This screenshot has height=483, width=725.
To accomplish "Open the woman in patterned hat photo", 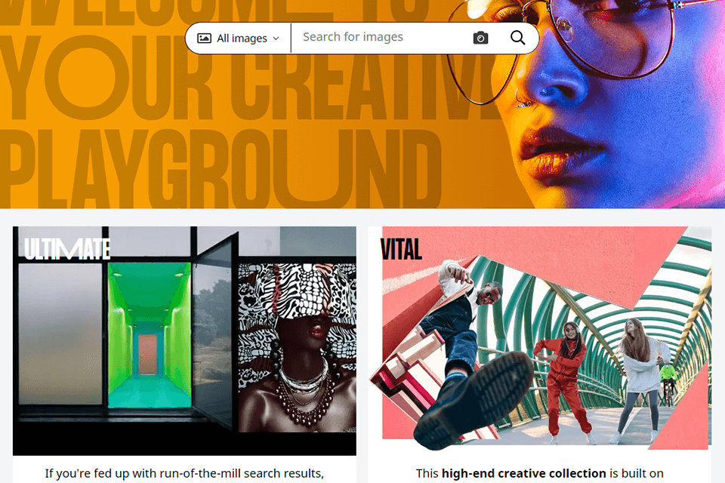I will [x=298, y=348].
